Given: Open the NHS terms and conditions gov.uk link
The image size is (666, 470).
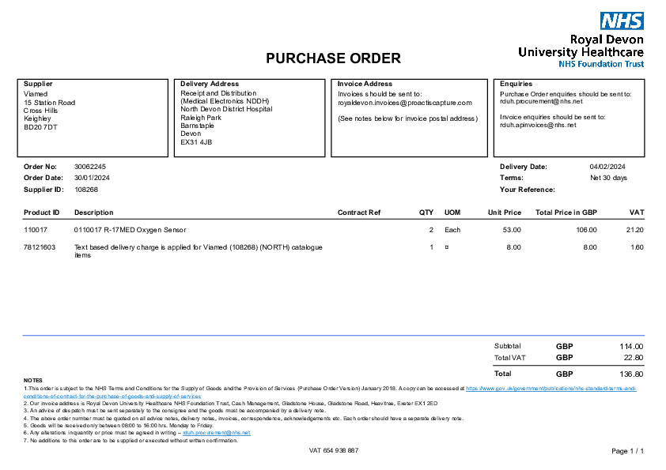Looking at the screenshot, I should tap(551, 389).
